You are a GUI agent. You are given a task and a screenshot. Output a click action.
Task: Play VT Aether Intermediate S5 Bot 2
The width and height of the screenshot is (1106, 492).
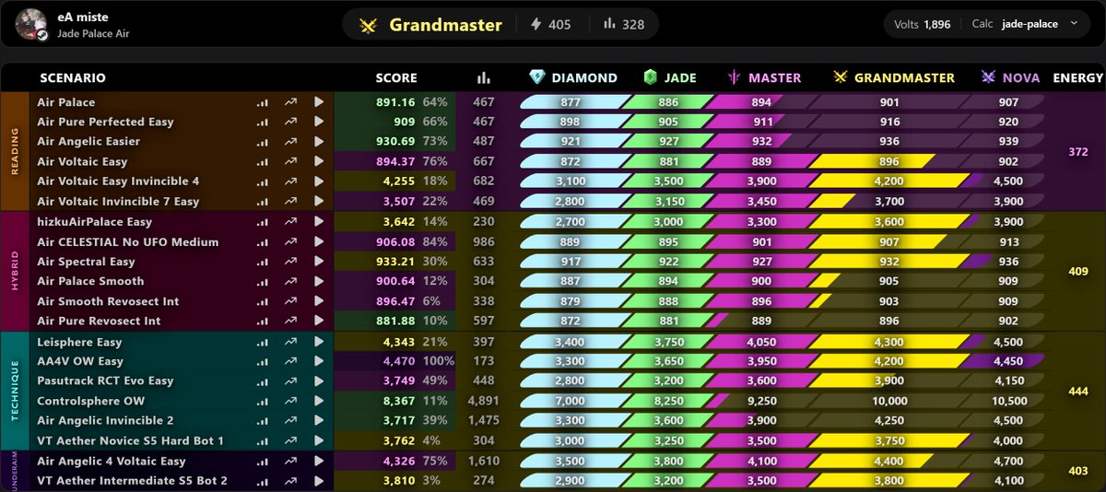tap(319, 480)
